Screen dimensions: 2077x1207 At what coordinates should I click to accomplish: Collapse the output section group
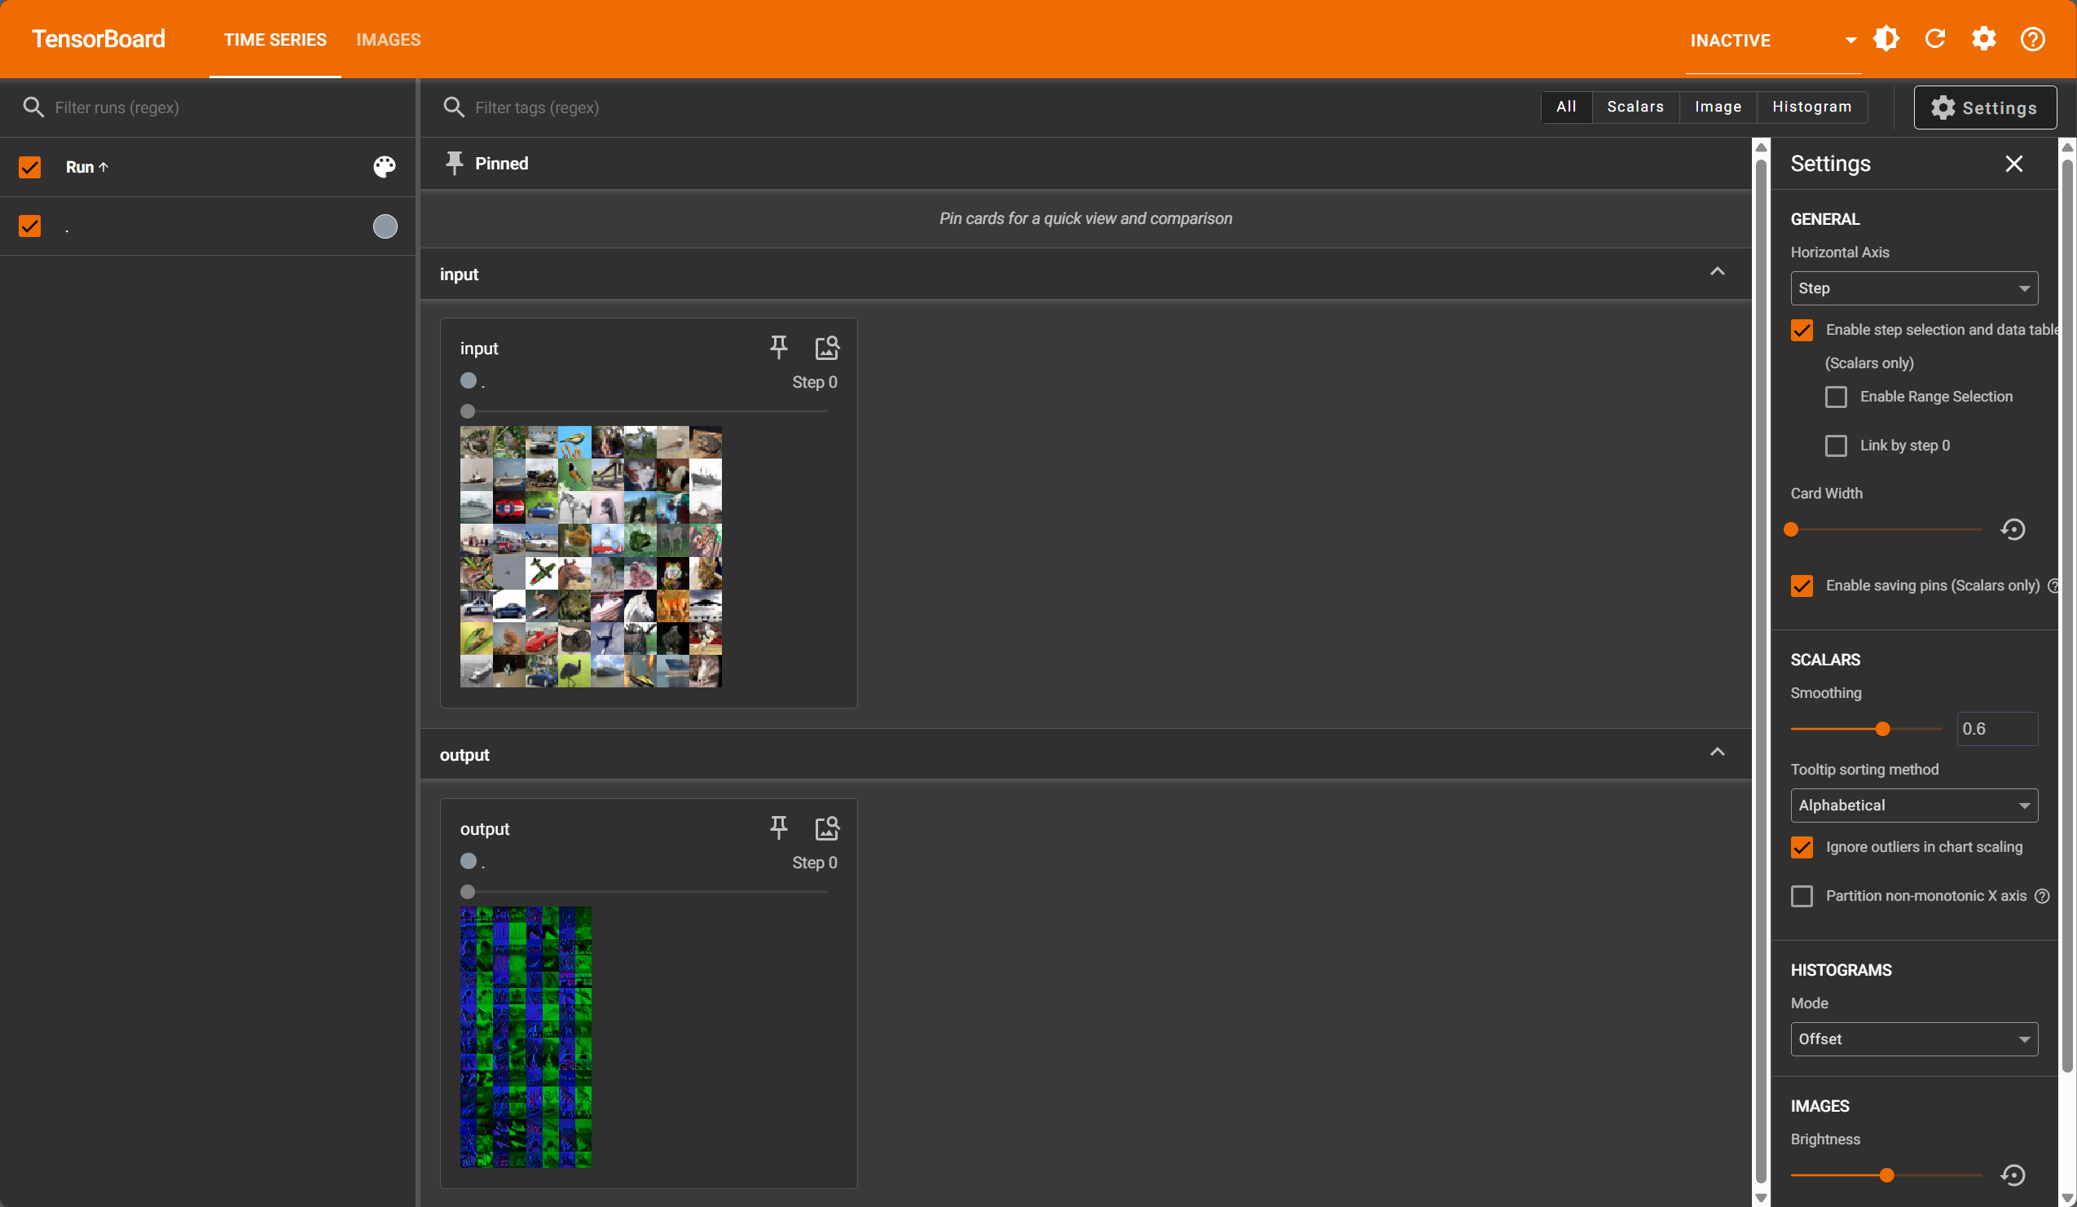click(1717, 753)
